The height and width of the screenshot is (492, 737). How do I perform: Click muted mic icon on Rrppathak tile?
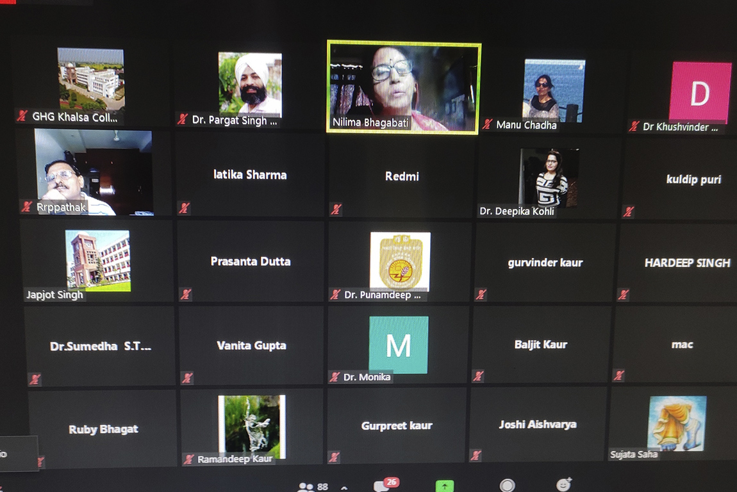click(x=27, y=207)
